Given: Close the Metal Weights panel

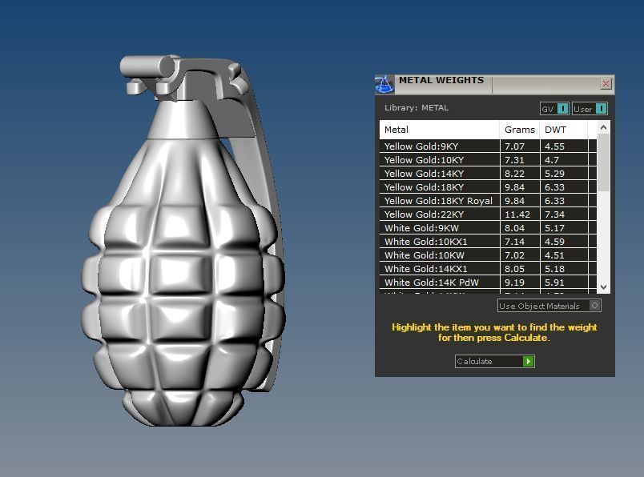Looking at the screenshot, I should pos(606,84).
